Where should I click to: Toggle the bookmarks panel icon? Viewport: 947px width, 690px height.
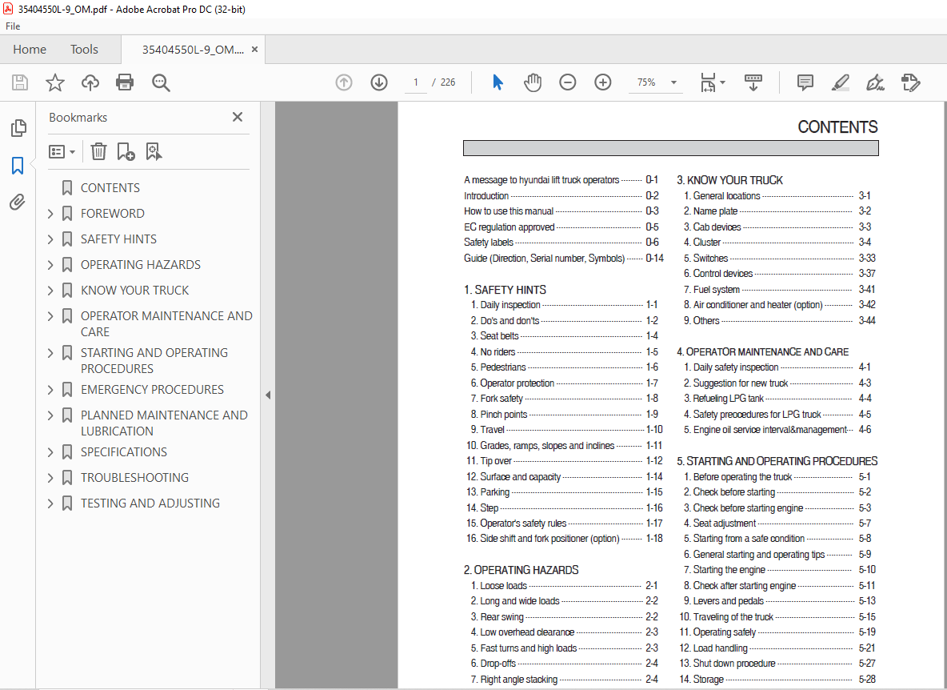pyautogui.click(x=18, y=165)
